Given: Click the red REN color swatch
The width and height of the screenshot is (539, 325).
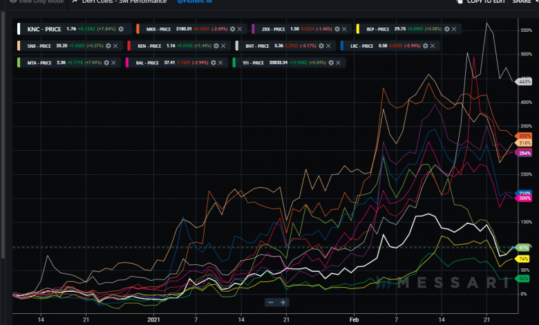Looking at the screenshot, I should point(129,46).
